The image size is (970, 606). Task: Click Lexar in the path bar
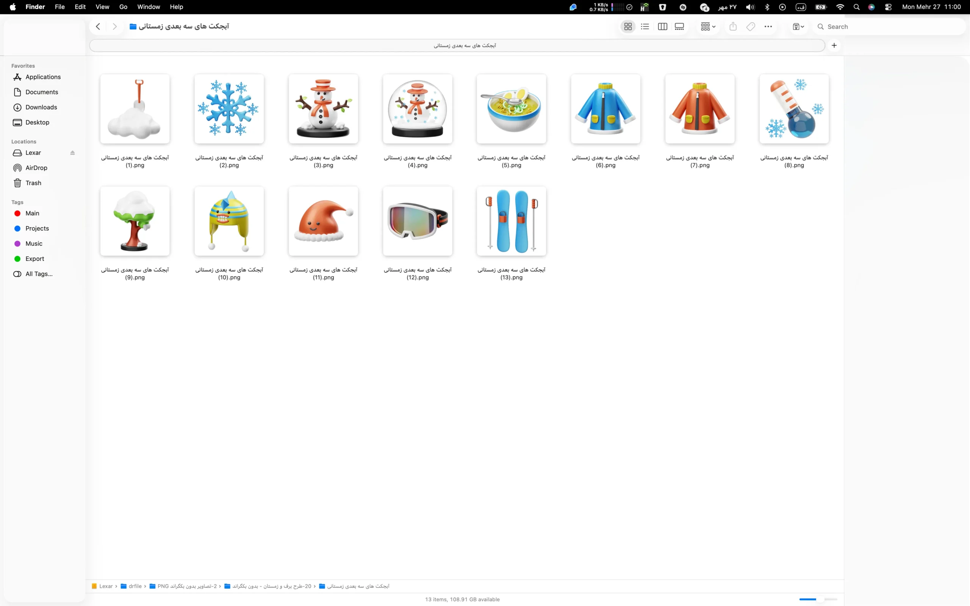point(102,586)
